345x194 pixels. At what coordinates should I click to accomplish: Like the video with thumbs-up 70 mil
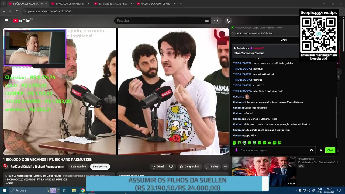point(158,167)
